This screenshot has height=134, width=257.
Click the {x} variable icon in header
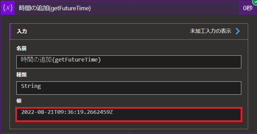pos(7,8)
